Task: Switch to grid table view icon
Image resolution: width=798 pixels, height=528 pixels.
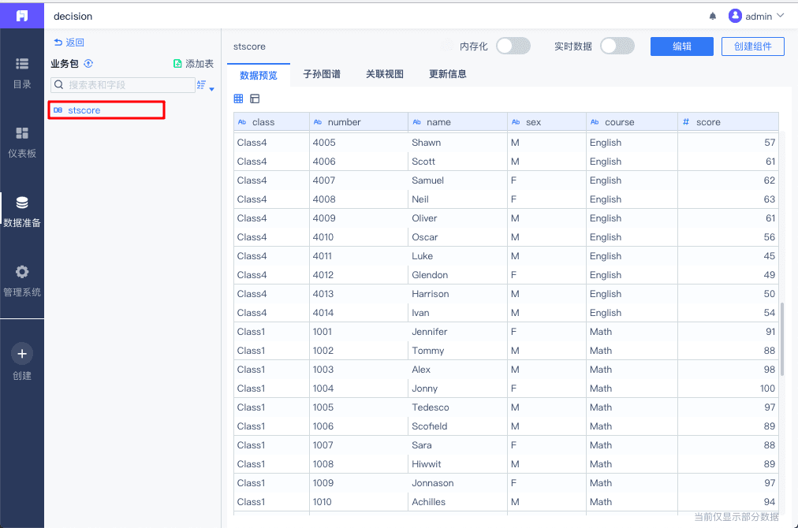Action: pyautogui.click(x=238, y=99)
